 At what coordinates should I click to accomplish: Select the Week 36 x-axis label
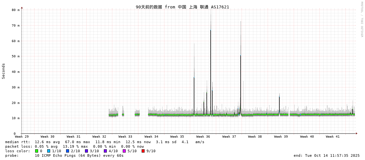pyautogui.click(x=203, y=137)
